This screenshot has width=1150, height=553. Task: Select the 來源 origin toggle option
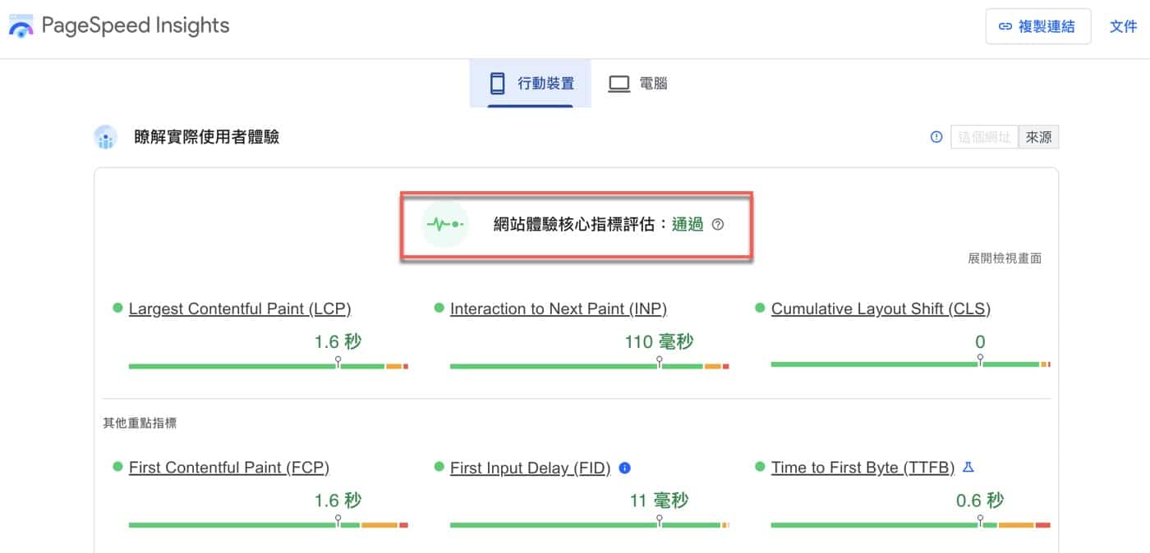click(1039, 137)
